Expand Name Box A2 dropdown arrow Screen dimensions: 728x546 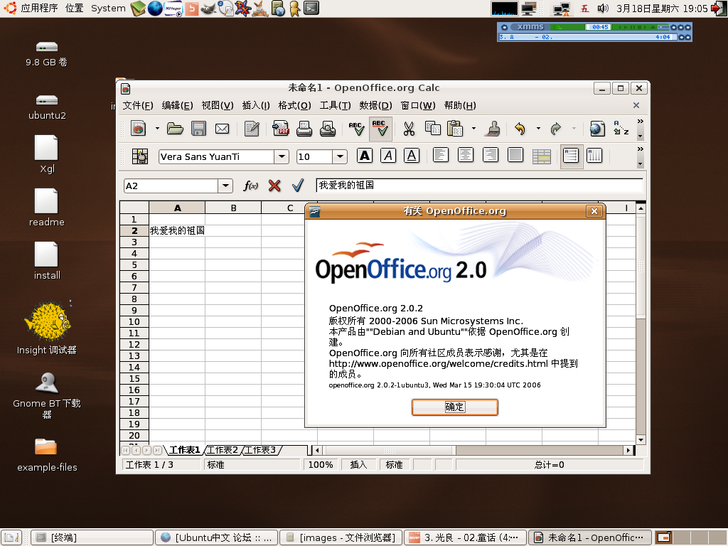point(225,186)
